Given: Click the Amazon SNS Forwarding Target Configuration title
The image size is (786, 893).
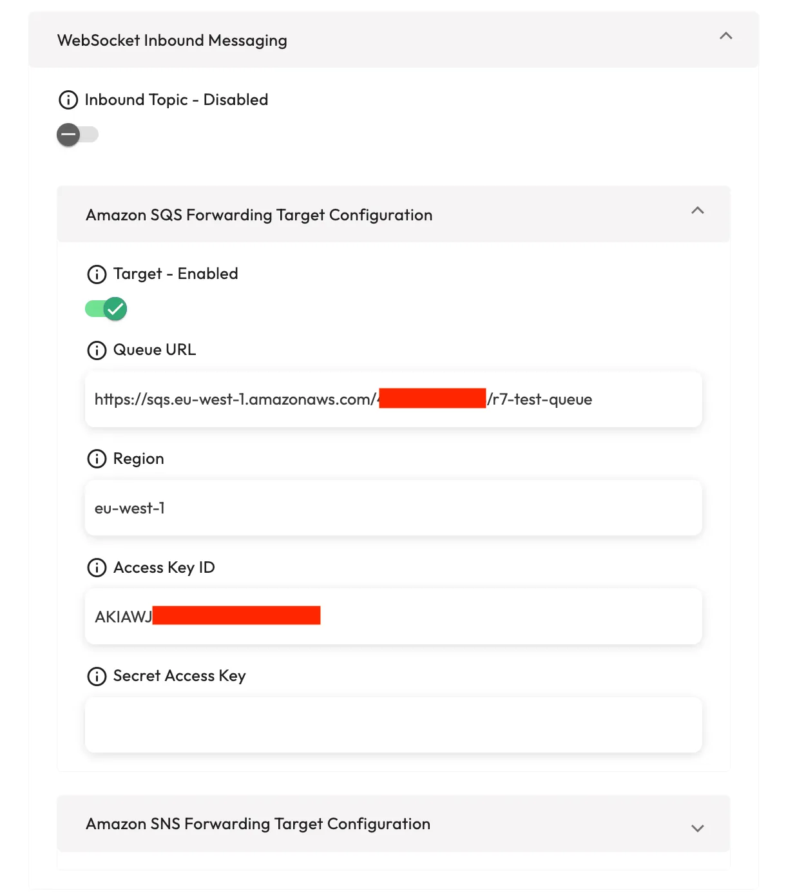Looking at the screenshot, I should pos(258,824).
